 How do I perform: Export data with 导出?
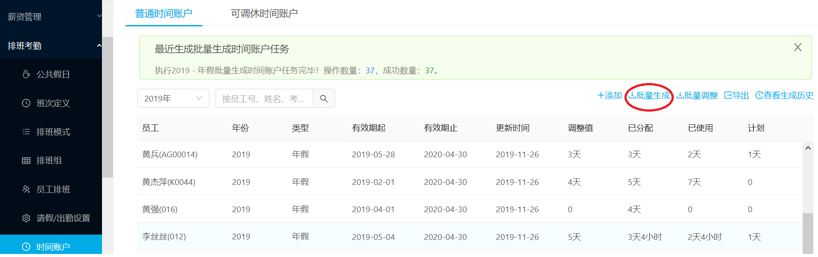click(x=737, y=95)
